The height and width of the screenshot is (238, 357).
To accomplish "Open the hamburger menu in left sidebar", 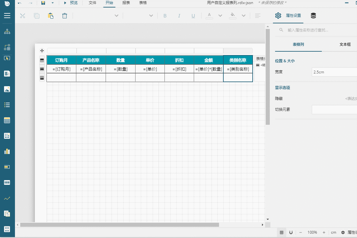I will point(7,16).
